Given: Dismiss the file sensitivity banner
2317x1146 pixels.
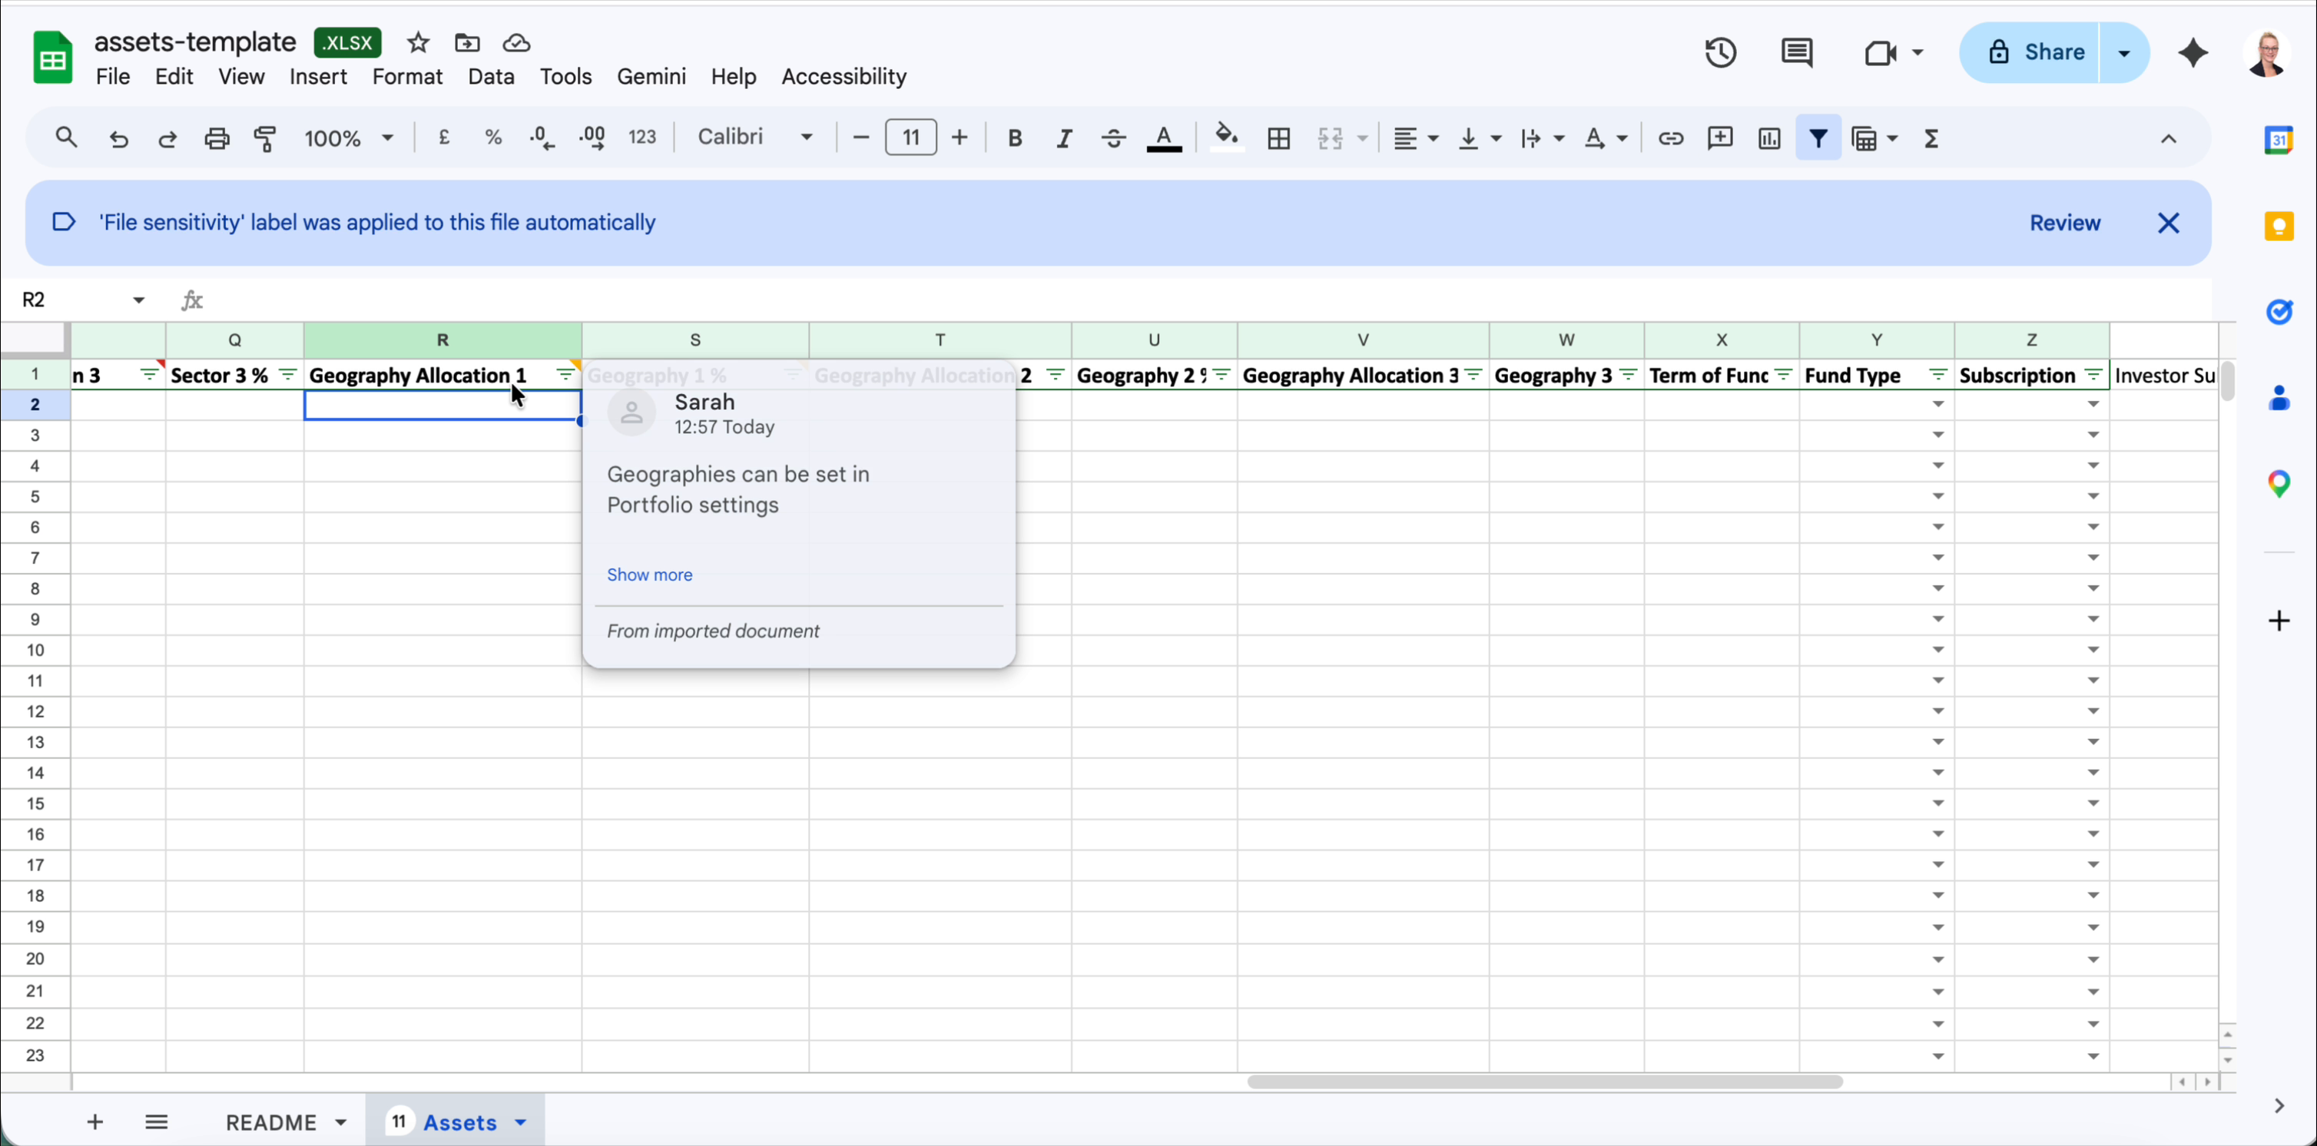Looking at the screenshot, I should (x=2168, y=223).
